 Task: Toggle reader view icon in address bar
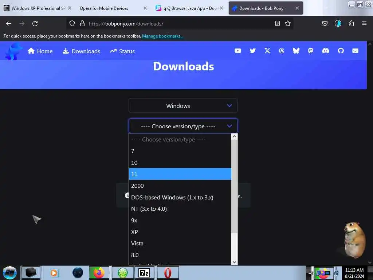tap(277, 24)
